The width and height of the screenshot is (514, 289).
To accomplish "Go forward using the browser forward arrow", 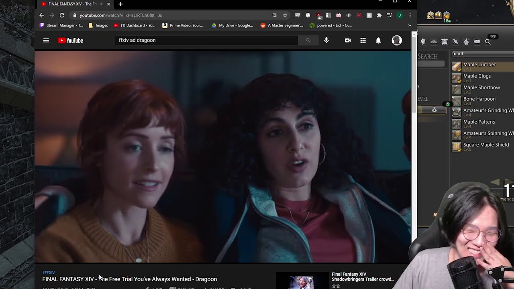I will click(x=52, y=15).
